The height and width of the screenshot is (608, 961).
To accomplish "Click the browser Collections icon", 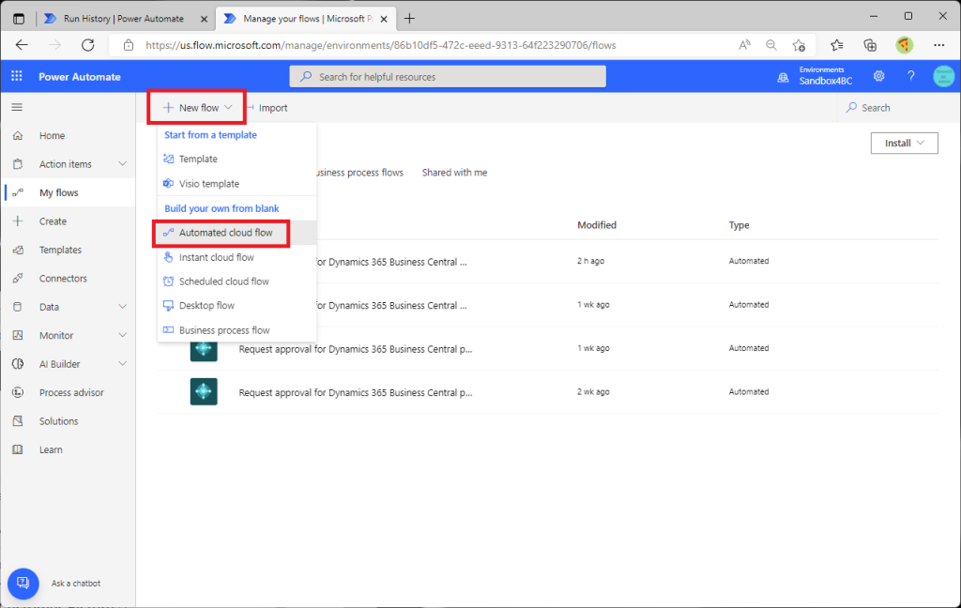I will point(870,45).
